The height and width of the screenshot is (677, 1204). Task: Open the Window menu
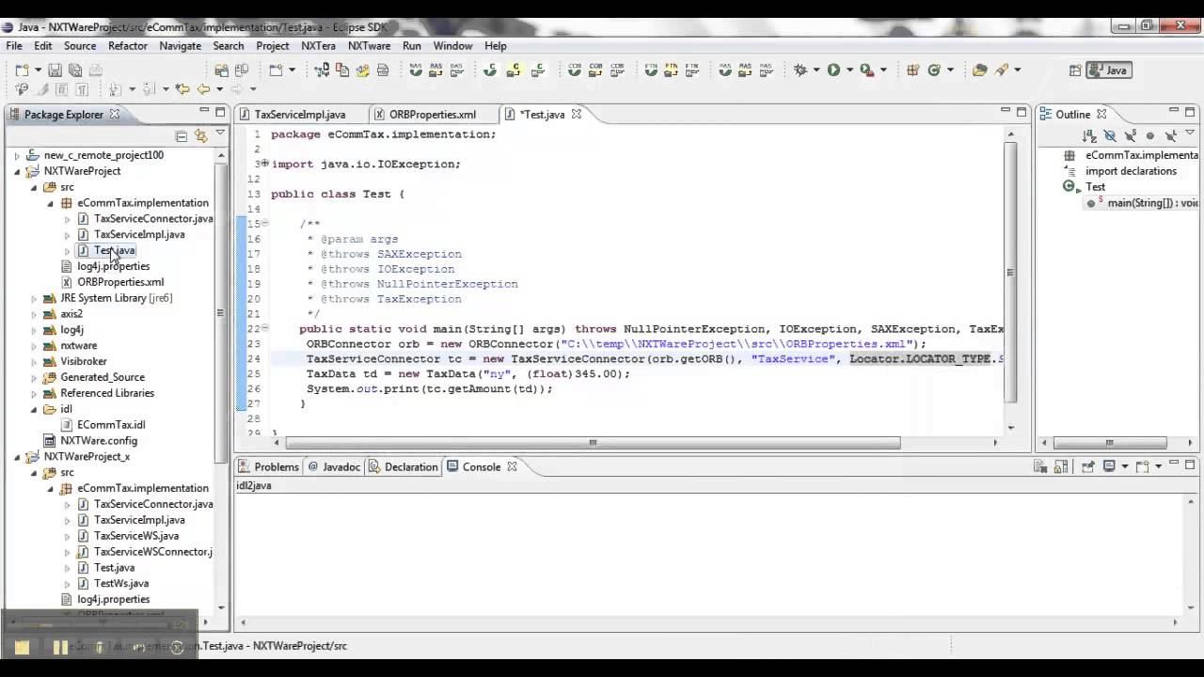pyautogui.click(x=452, y=45)
